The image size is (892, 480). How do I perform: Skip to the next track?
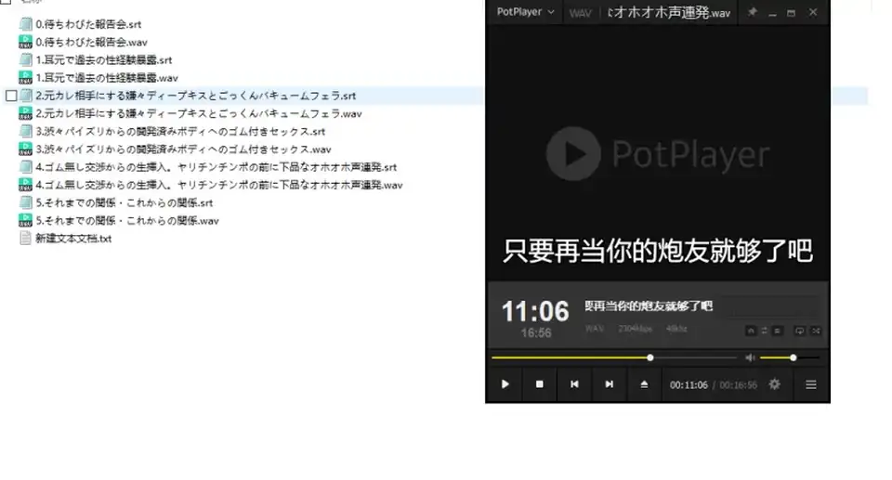[x=609, y=384]
